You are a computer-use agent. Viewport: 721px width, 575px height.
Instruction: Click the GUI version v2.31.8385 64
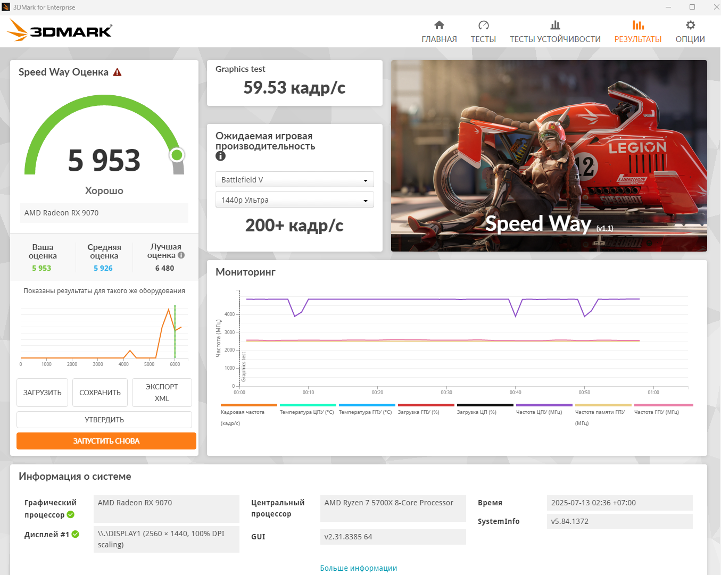coord(393,537)
